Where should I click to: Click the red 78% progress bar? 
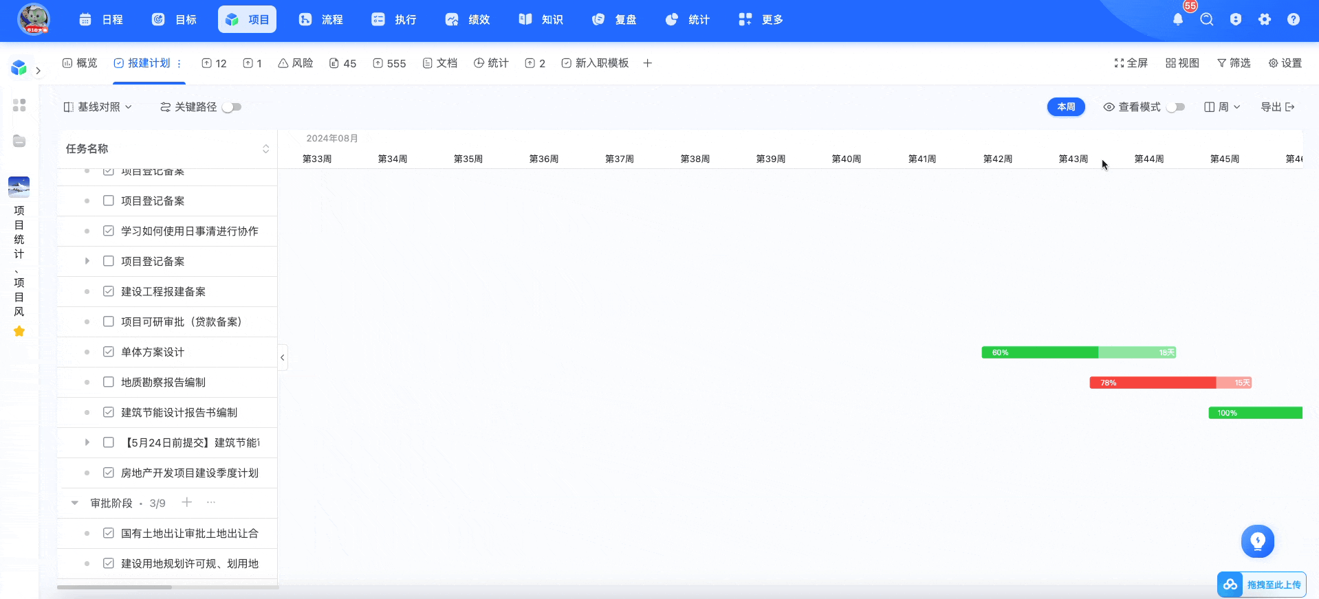click(x=1170, y=383)
